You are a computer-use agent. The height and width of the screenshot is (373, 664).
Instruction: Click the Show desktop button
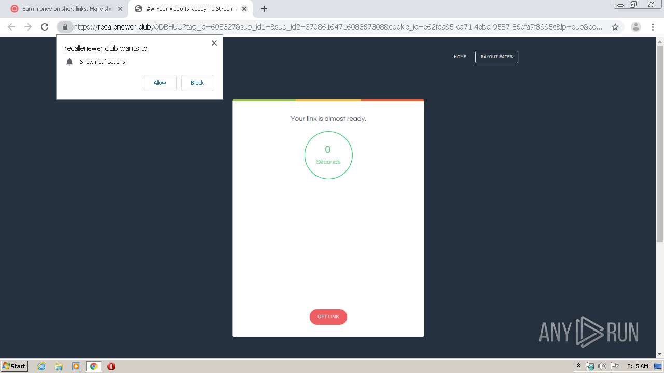(x=658, y=366)
